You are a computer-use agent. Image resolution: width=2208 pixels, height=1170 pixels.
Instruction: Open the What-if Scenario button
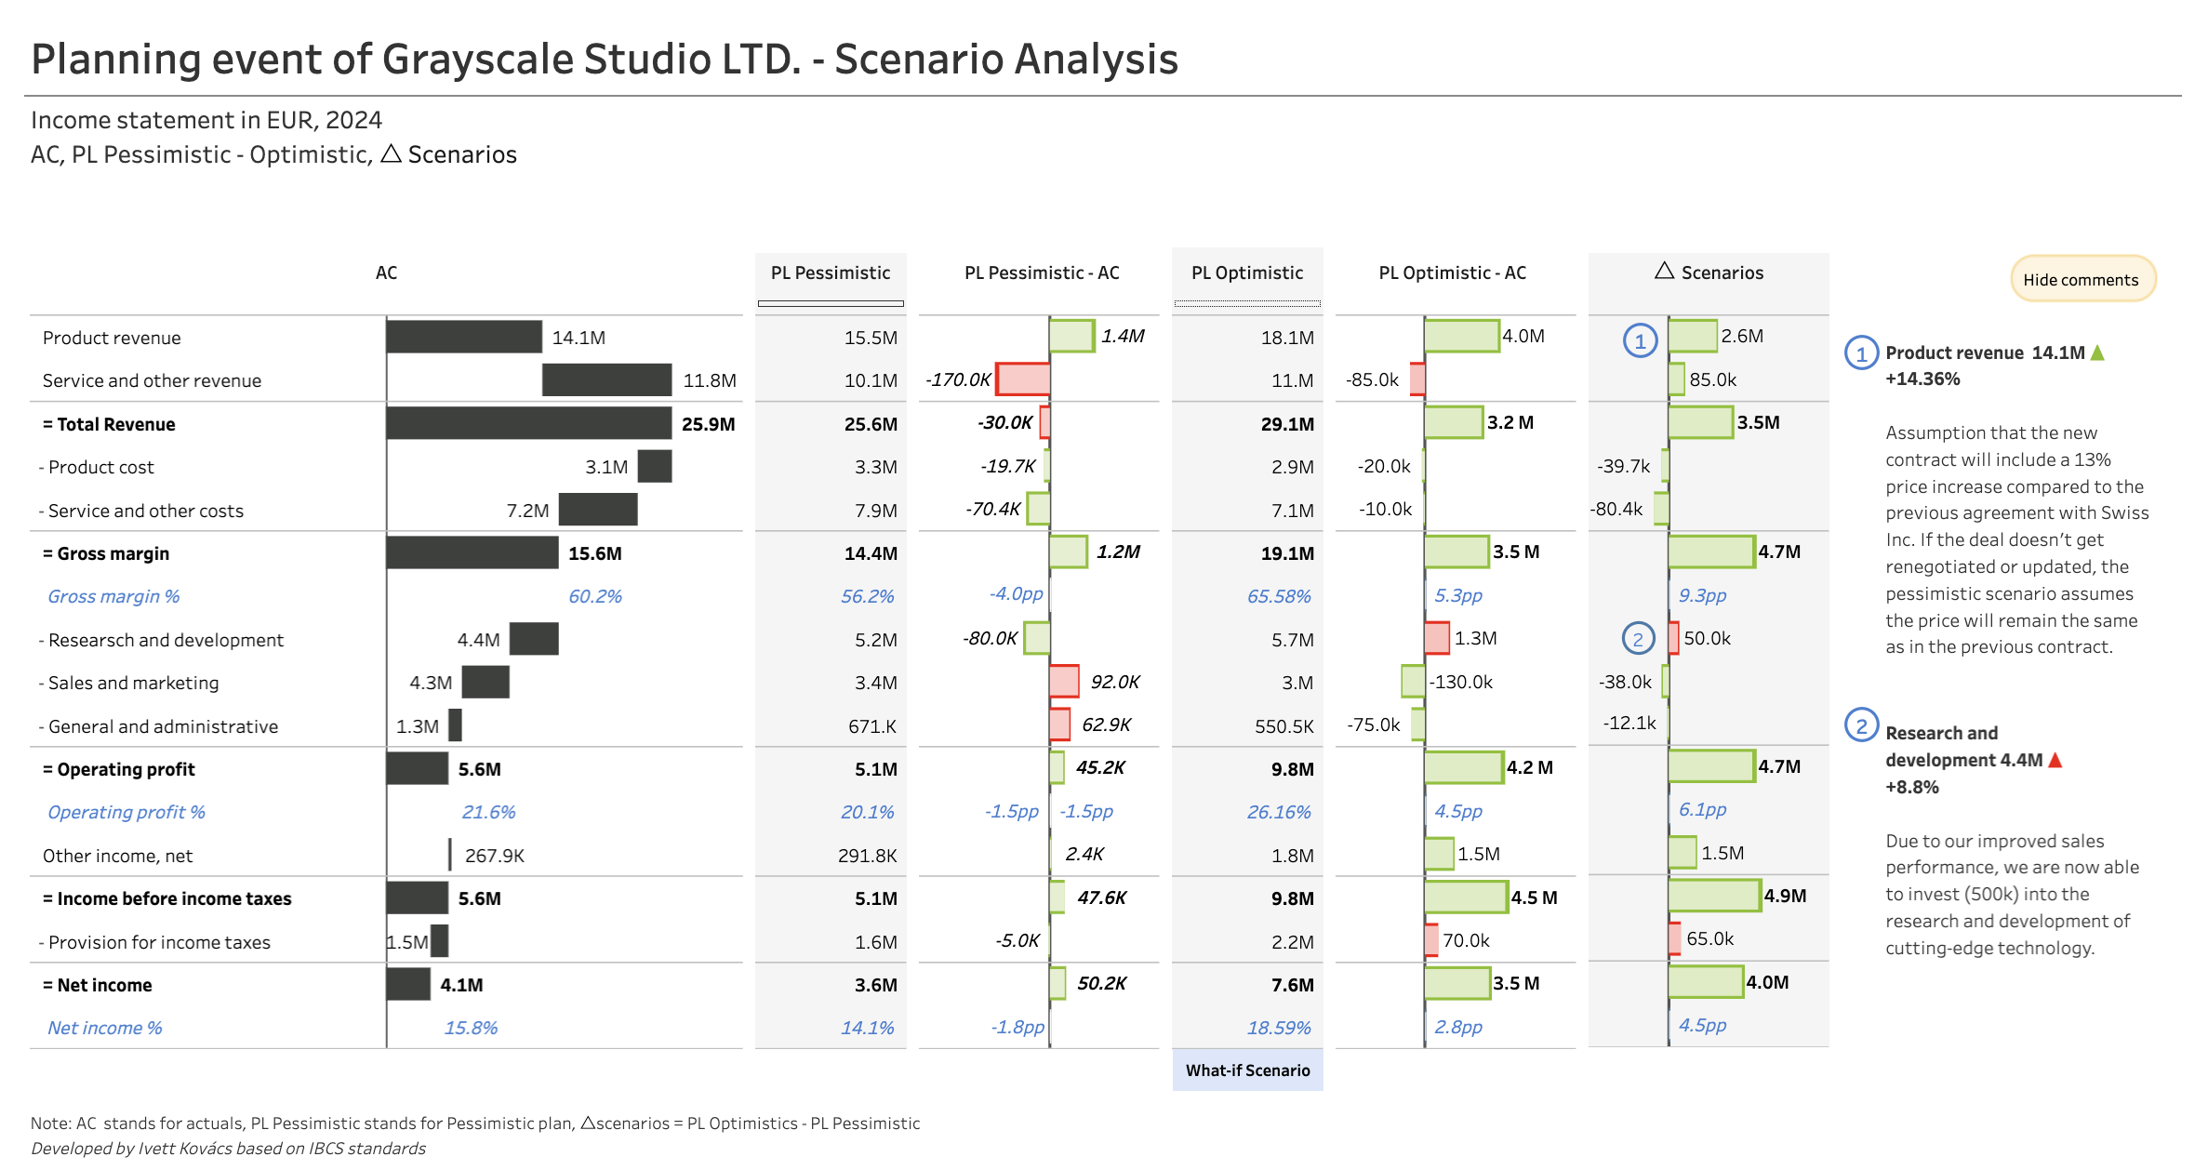[1247, 1070]
